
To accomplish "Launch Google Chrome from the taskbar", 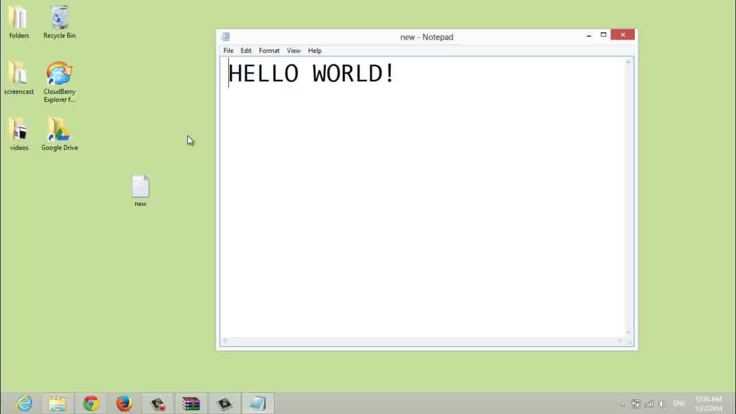I will 91,402.
